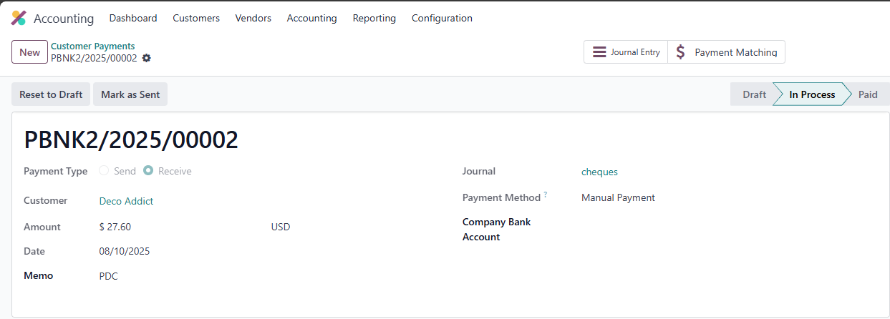Expand the Accounting dropdown in menu bar
This screenshot has width=890, height=319.
(x=312, y=18)
